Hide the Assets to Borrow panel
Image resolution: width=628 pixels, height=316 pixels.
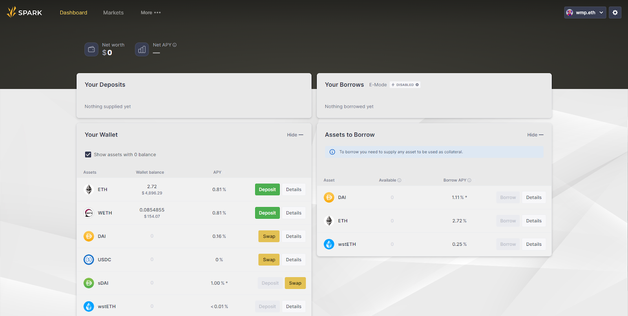(x=535, y=135)
